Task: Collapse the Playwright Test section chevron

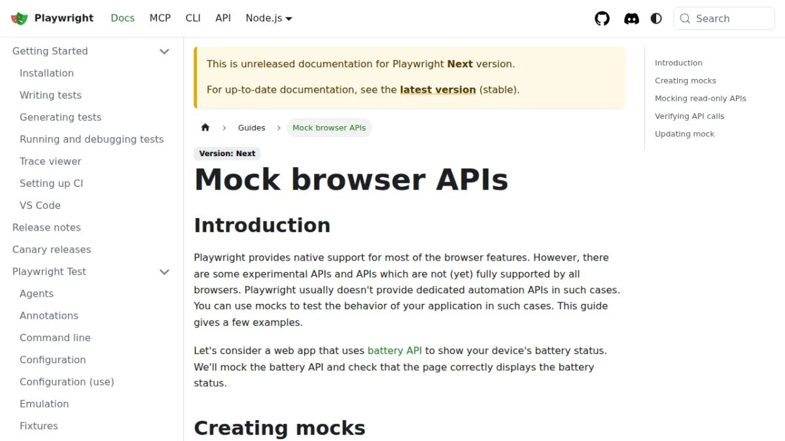Action: [x=164, y=272]
